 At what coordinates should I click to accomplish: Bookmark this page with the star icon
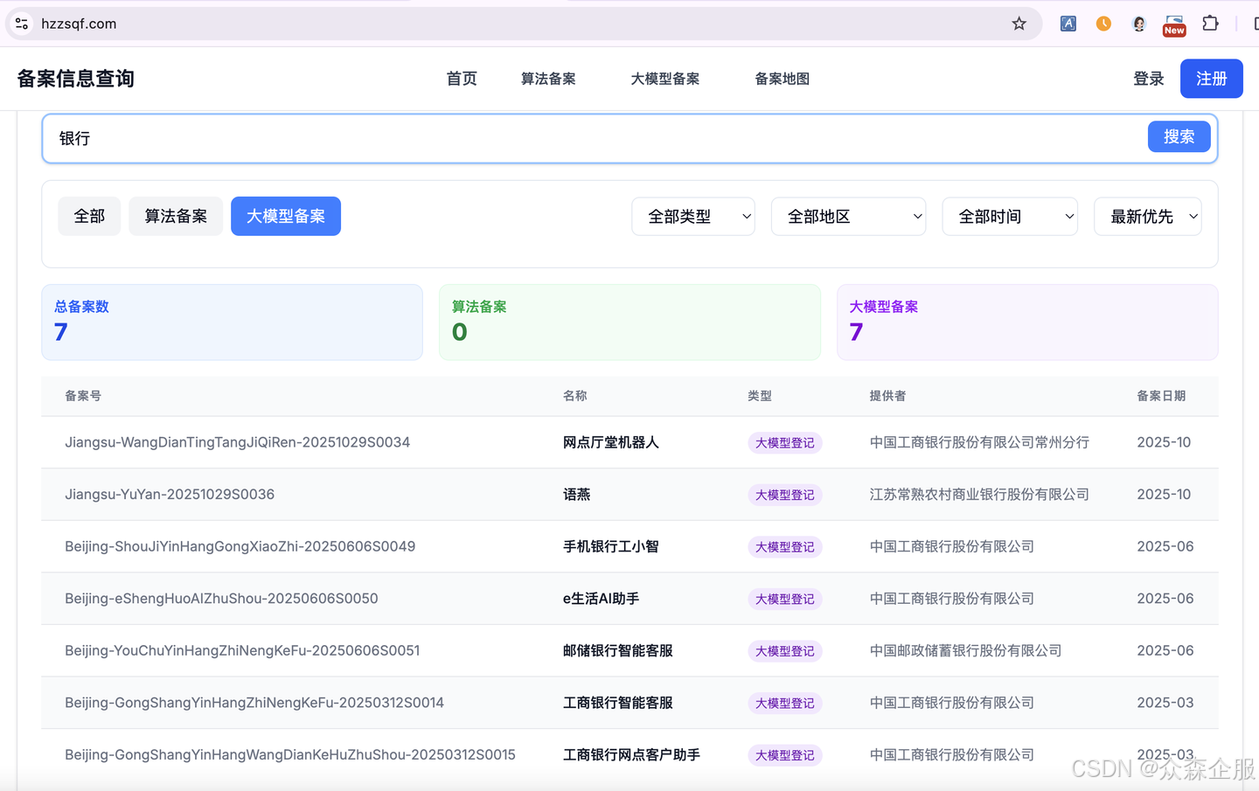1019,24
